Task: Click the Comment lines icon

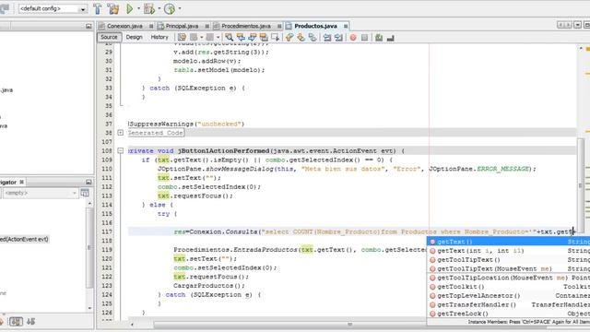Action: pyautogui.click(x=379, y=37)
